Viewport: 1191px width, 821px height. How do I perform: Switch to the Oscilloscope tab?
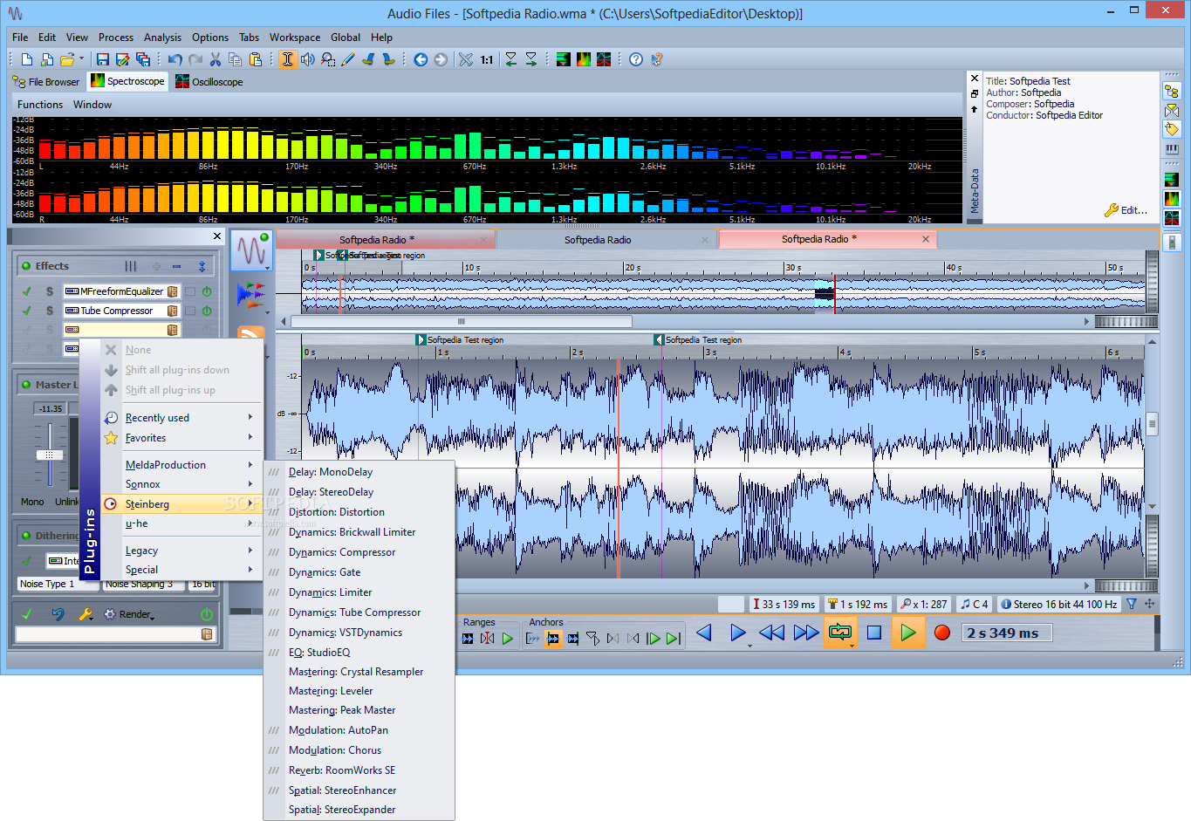click(x=209, y=82)
